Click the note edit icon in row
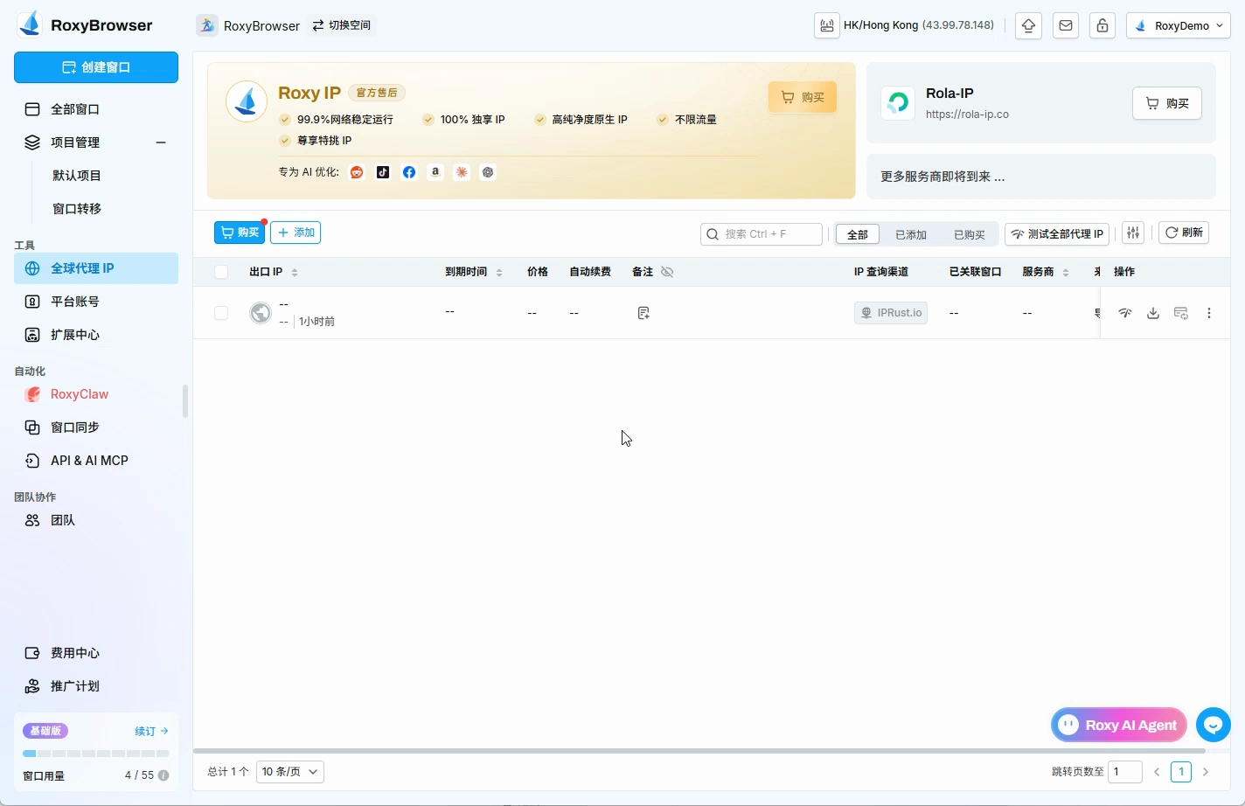The height and width of the screenshot is (806, 1245). click(643, 313)
